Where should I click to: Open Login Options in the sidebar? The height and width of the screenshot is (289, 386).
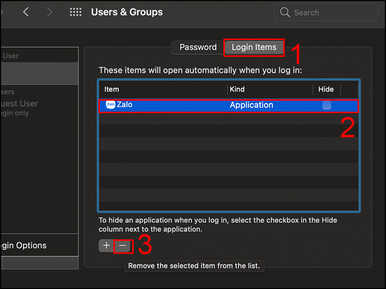[24, 245]
